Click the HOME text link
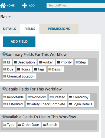This screenshot has height=138, width=105. [11, 5]
